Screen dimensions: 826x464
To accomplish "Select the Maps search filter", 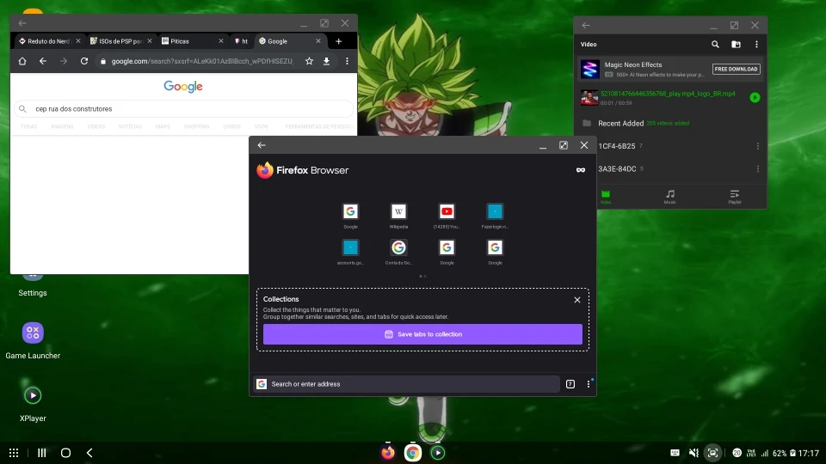I will pyautogui.click(x=163, y=127).
